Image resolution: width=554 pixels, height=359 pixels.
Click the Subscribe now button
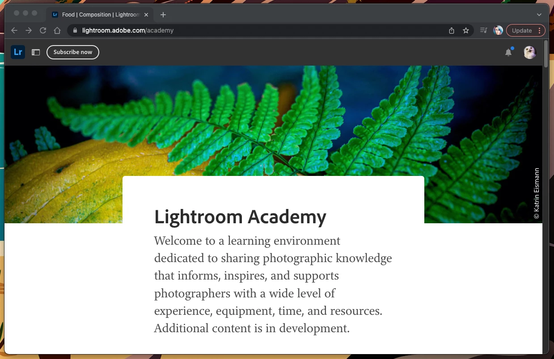coord(73,52)
